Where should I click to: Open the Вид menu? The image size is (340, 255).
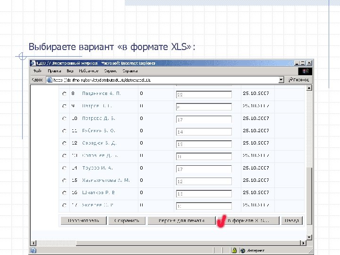70,71
